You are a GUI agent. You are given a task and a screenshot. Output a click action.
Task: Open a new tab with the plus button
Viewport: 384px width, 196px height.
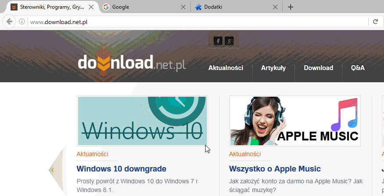pos(291,7)
